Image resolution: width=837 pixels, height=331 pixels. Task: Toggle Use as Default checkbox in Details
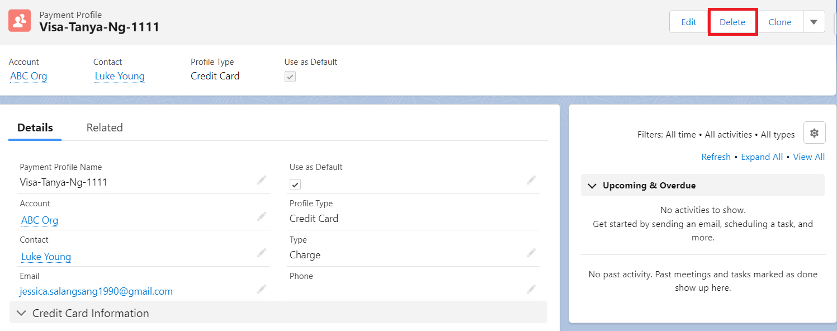295,185
